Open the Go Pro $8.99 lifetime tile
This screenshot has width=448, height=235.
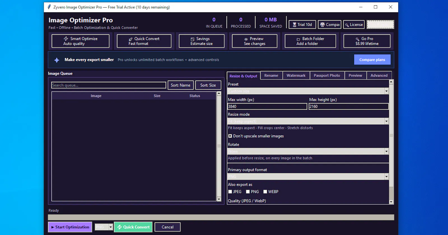pyautogui.click(x=367, y=41)
